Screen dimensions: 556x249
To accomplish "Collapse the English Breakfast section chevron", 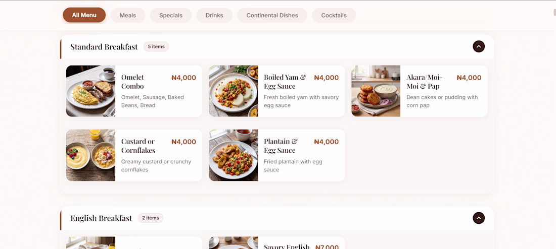I will click(479, 218).
